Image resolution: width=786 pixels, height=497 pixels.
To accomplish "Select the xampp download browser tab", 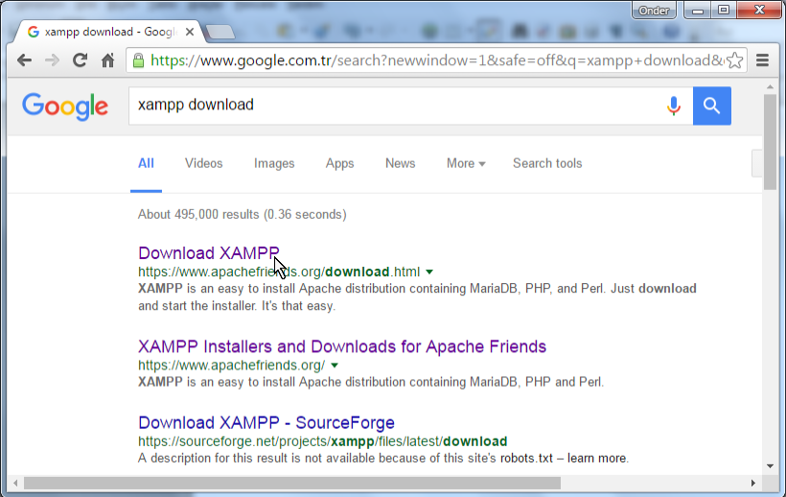I will point(107,32).
